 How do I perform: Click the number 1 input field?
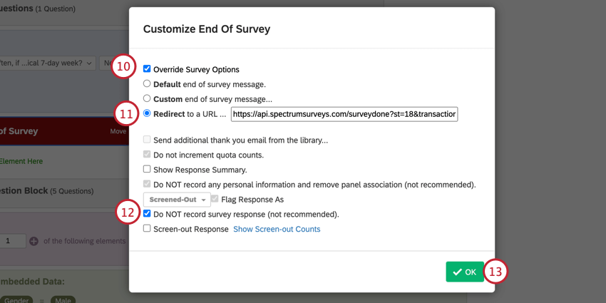(x=12, y=242)
